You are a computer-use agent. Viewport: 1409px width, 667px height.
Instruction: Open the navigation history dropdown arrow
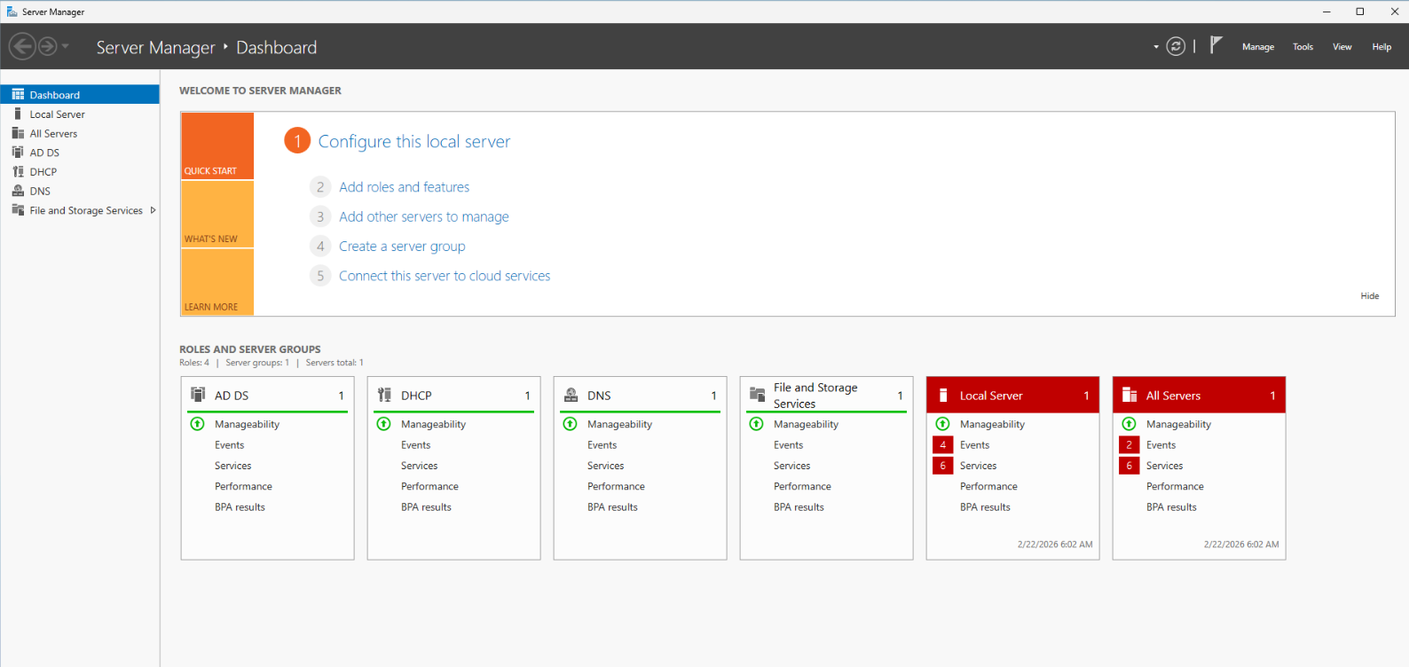65,46
